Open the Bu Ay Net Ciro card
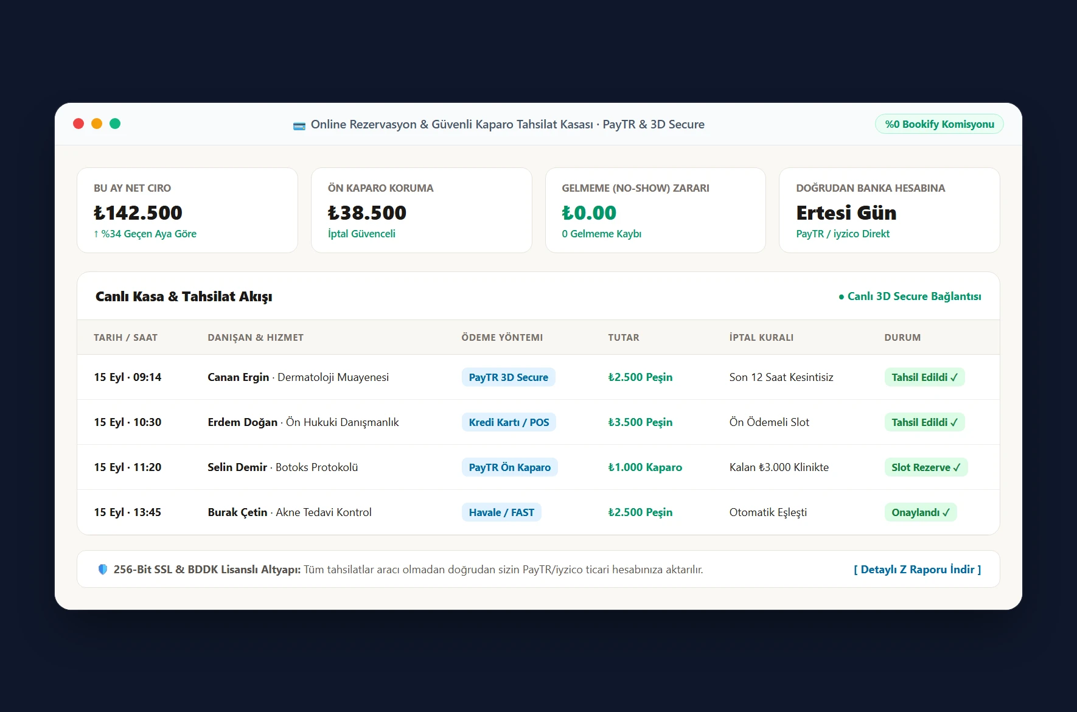 coord(187,210)
